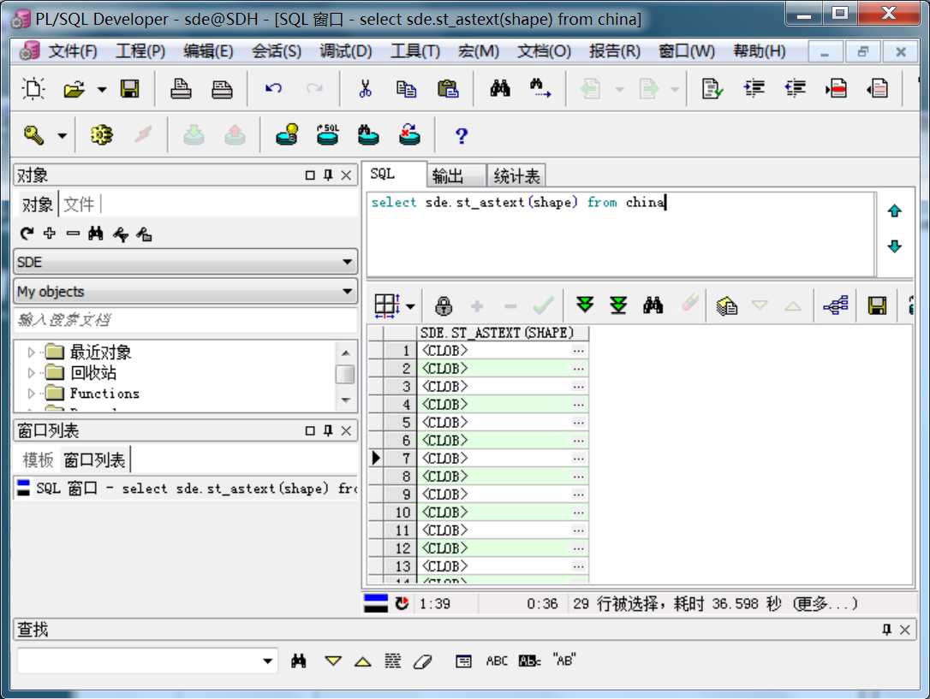Expand the 最近对象 folder

coord(31,352)
